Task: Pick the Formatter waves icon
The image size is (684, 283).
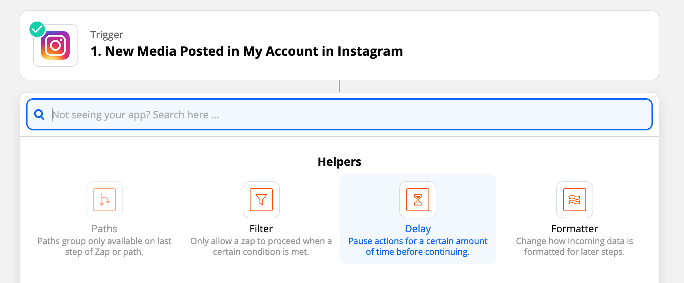Action: click(575, 200)
